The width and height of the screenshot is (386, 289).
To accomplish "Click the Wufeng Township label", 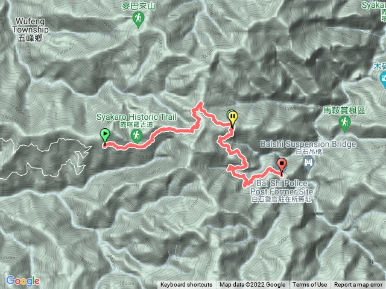I will coord(30,30).
